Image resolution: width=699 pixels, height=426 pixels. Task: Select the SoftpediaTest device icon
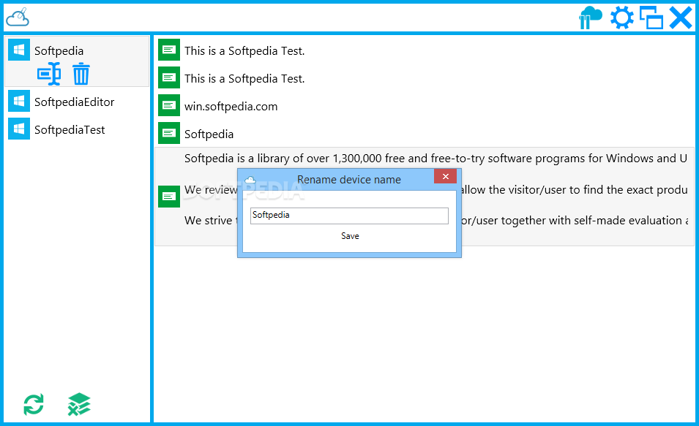tap(19, 129)
